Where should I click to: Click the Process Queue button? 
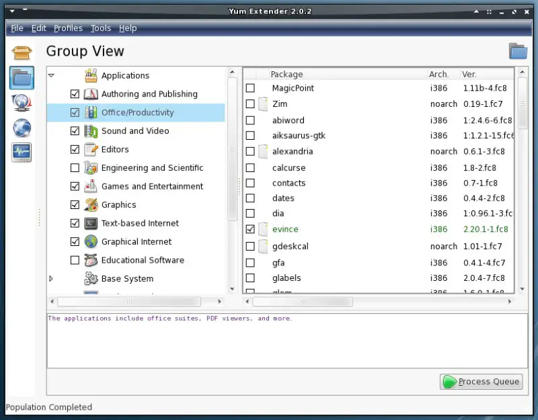click(x=481, y=382)
